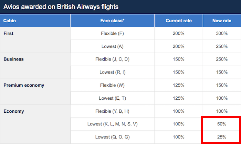
Task: Click the New rate column header
Action: click(222, 21)
